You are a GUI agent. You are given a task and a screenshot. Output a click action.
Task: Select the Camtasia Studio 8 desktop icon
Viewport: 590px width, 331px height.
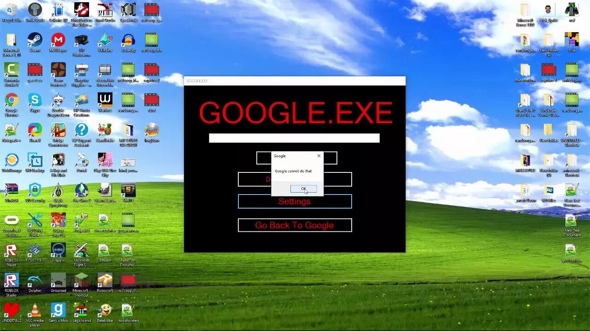tap(12, 74)
